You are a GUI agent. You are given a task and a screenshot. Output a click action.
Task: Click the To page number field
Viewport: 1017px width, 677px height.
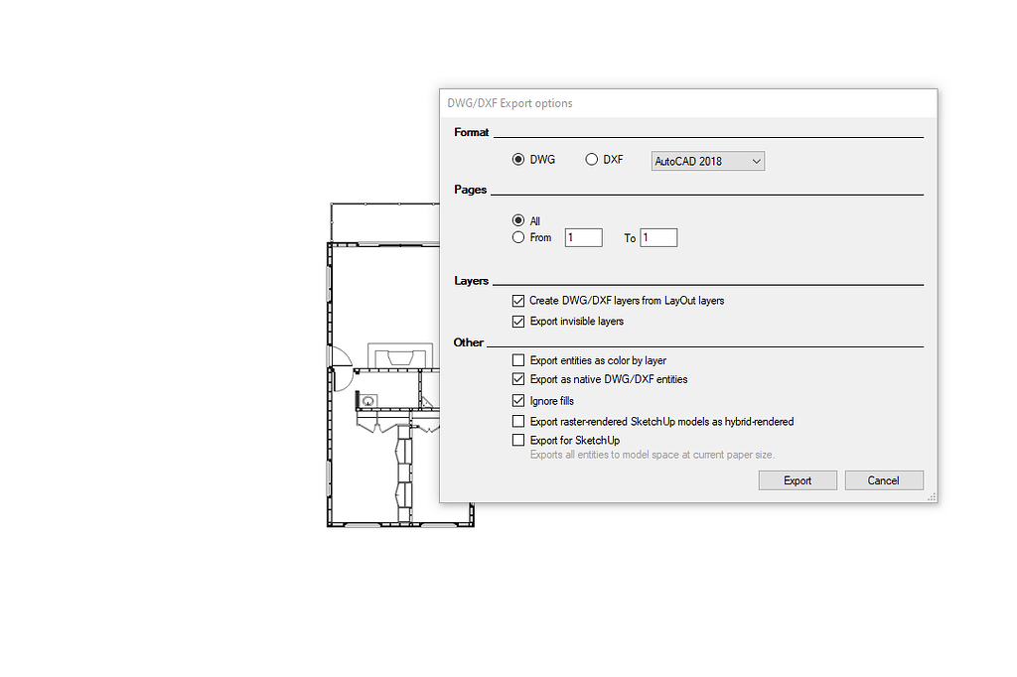coord(658,237)
